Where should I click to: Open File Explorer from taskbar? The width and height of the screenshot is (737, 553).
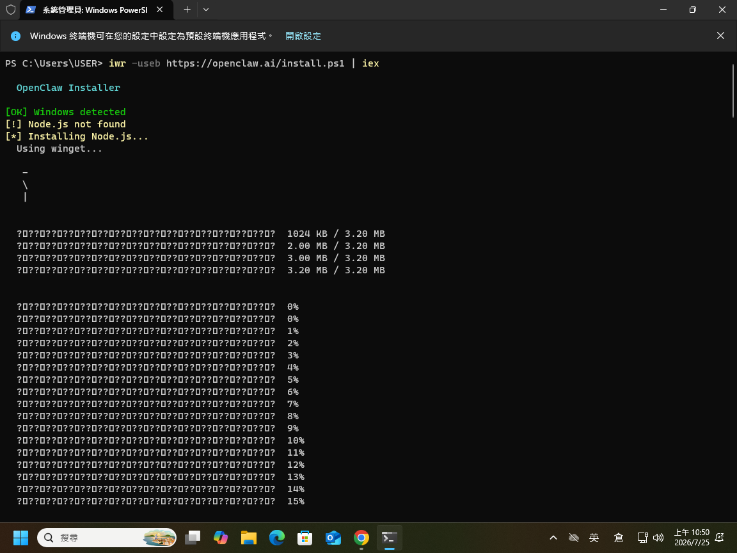249,538
